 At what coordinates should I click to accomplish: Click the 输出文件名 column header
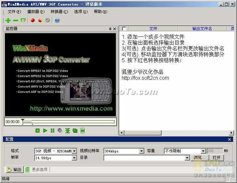click(x=202, y=29)
